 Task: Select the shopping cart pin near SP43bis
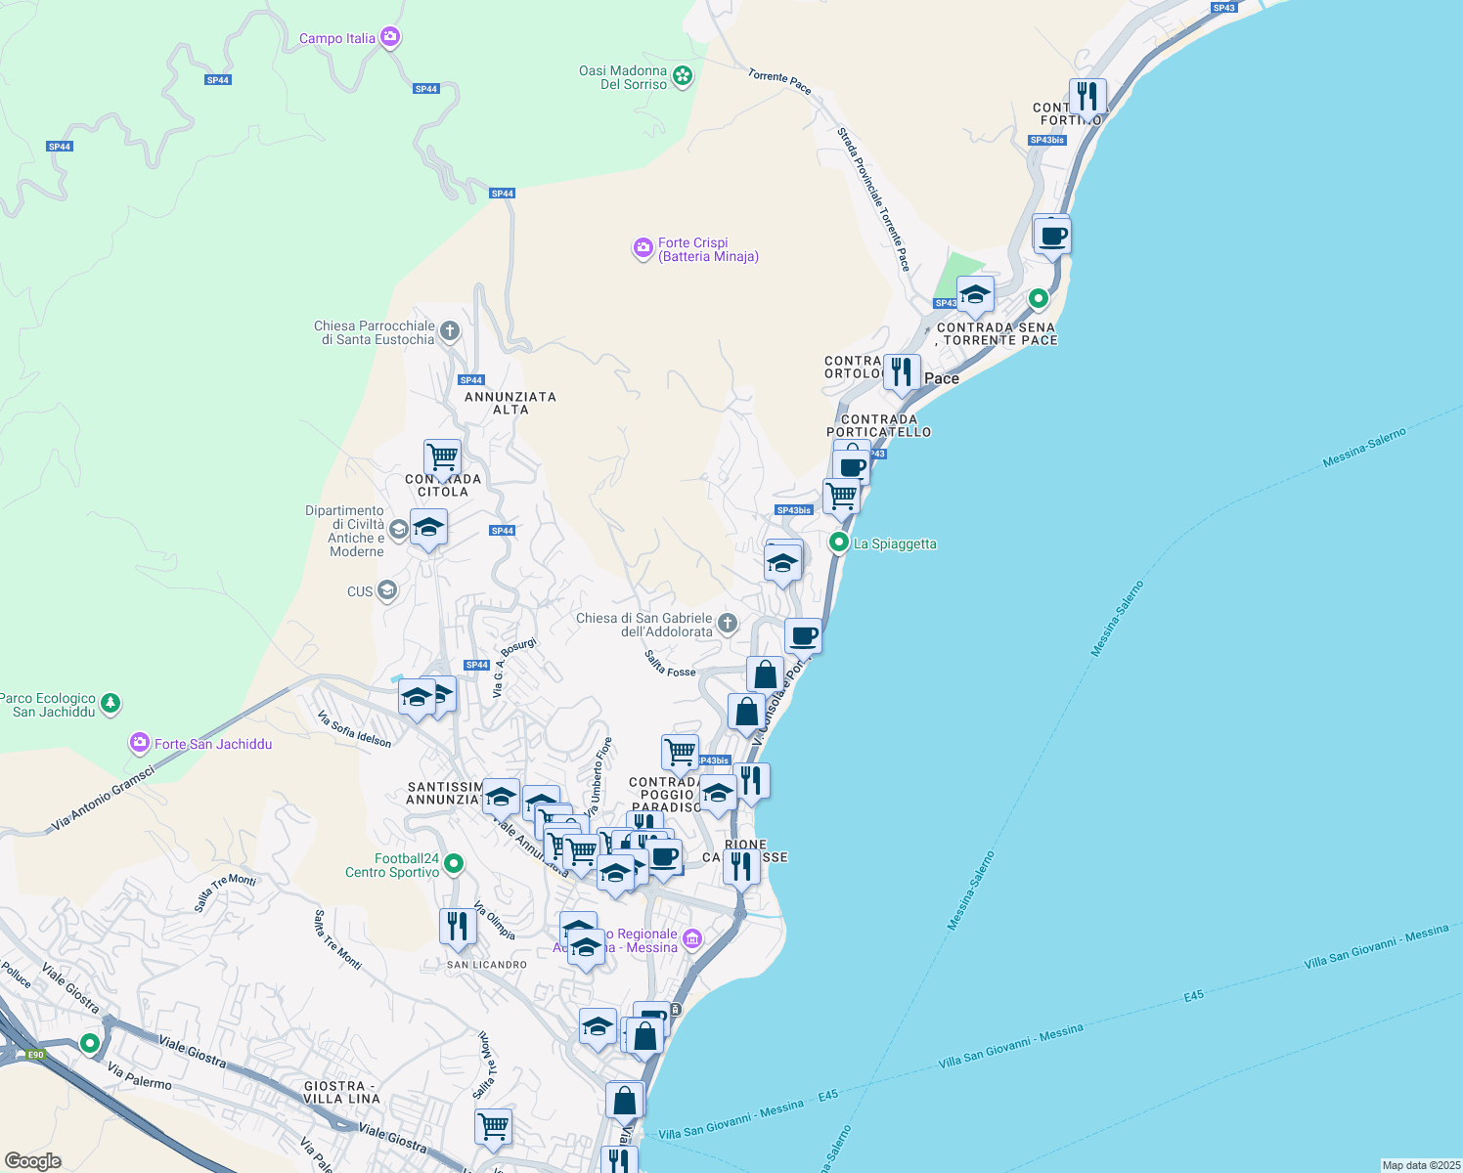841,497
